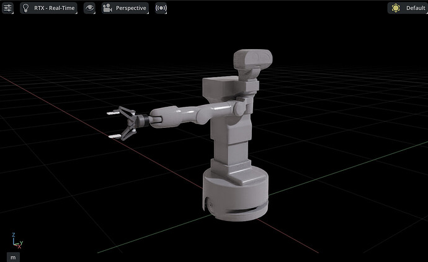Open the RTX - Real-Time renderer dropdown

[48, 8]
